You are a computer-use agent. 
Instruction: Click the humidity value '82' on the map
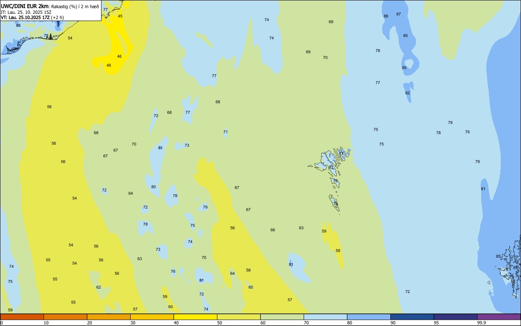pyautogui.click(x=407, y=93)
